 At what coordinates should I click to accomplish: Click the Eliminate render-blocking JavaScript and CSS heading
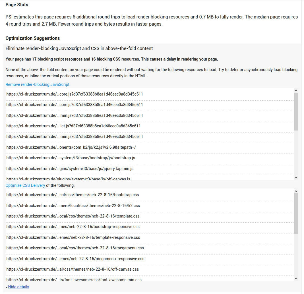(x=79, y=49)
